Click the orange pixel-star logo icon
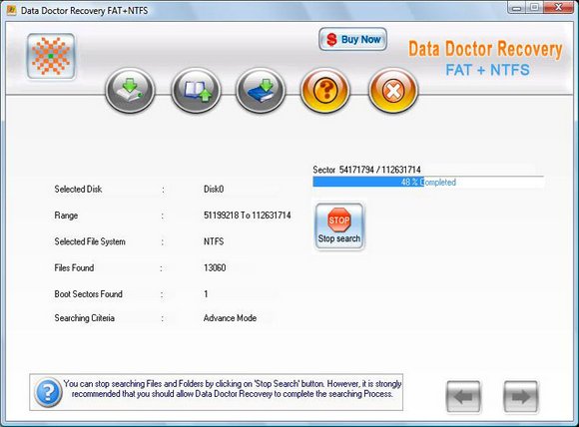Viewport: 579px width, 427px height. click(51, 56)
